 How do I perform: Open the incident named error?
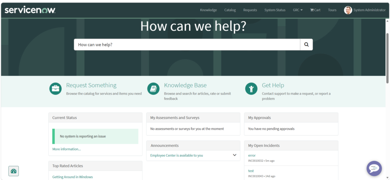(x=252, y=155)
